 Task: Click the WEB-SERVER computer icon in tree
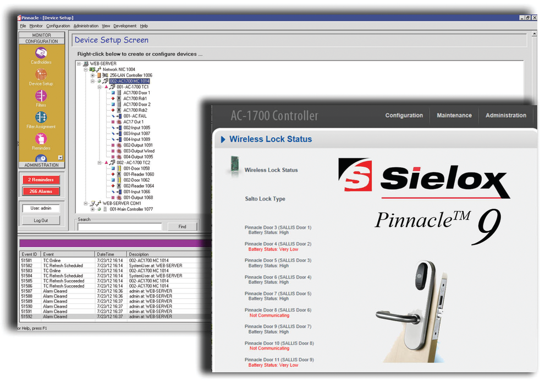coord(85,63)
